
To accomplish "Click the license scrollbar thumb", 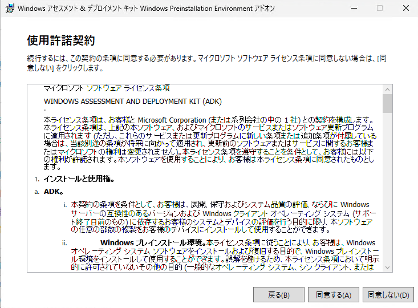I will [x=387, y=103].
